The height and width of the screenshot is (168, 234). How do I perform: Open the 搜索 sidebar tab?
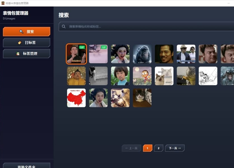click(26, 32)
